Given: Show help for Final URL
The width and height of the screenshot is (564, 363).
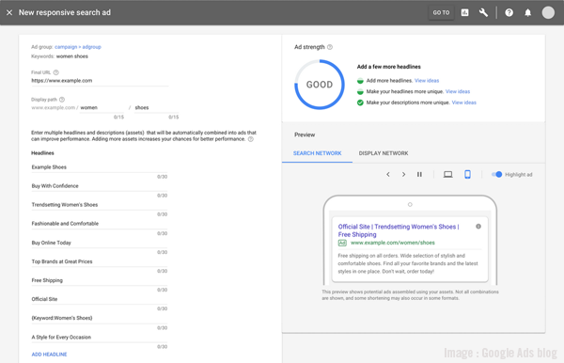Looking at the screenshot, I should 55,72.
